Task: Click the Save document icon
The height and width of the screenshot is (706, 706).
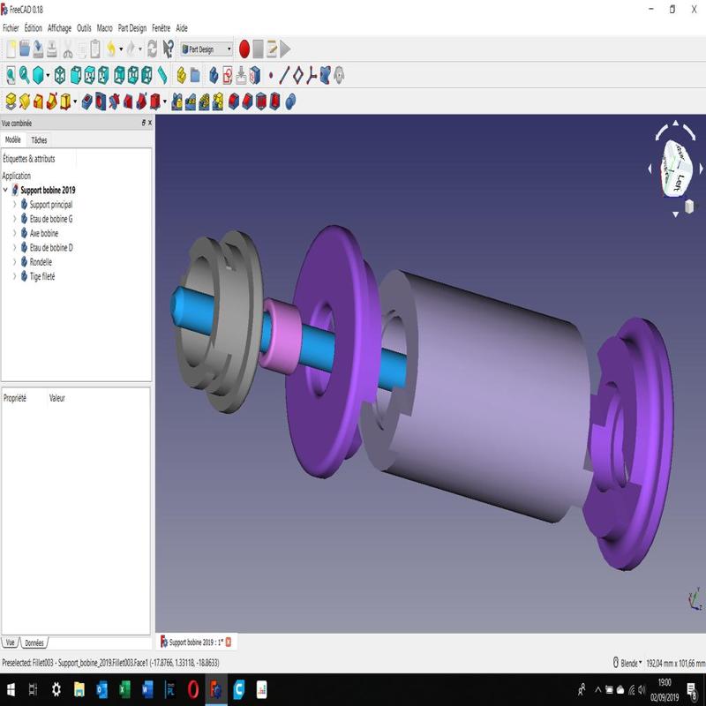Action: pyautogui.click(x=39, y=49)
